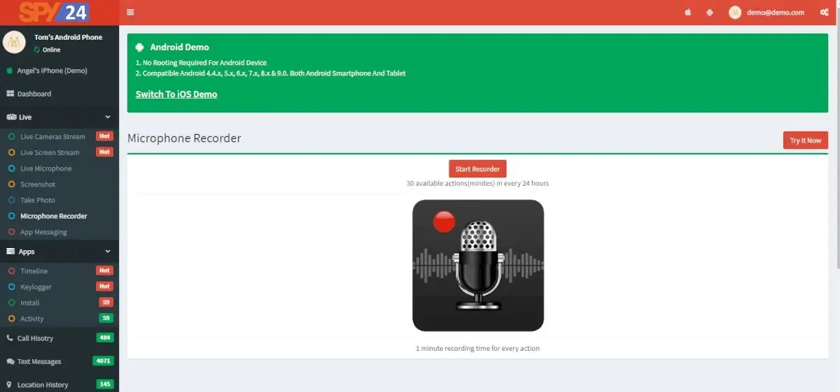Click the 4071 badge on Text Messages
This screenshot has width=840, height=392.
[103, 361]
